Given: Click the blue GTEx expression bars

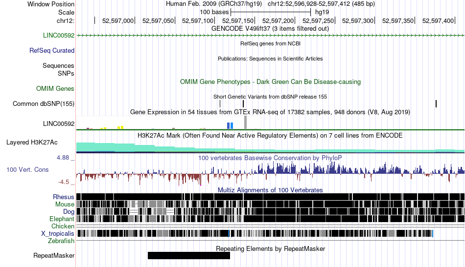Looking at the screenshot, I should 230,125.
